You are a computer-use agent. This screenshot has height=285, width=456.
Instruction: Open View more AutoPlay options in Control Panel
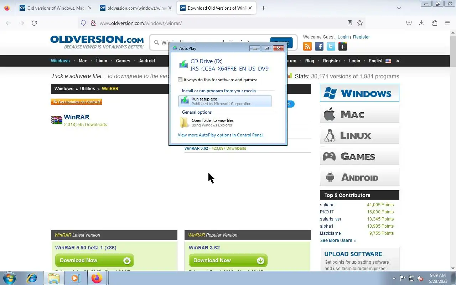coord(220,135)
